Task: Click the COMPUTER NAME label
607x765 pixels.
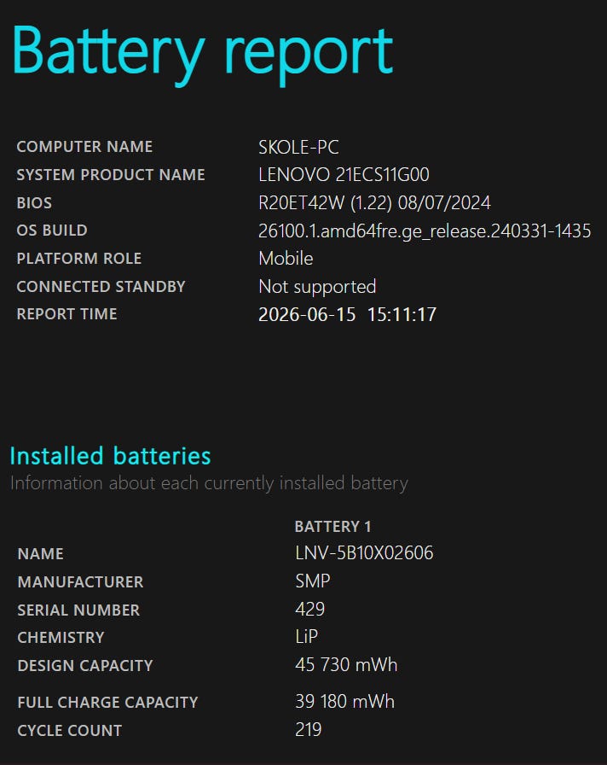Action: (x=84, y=147)
